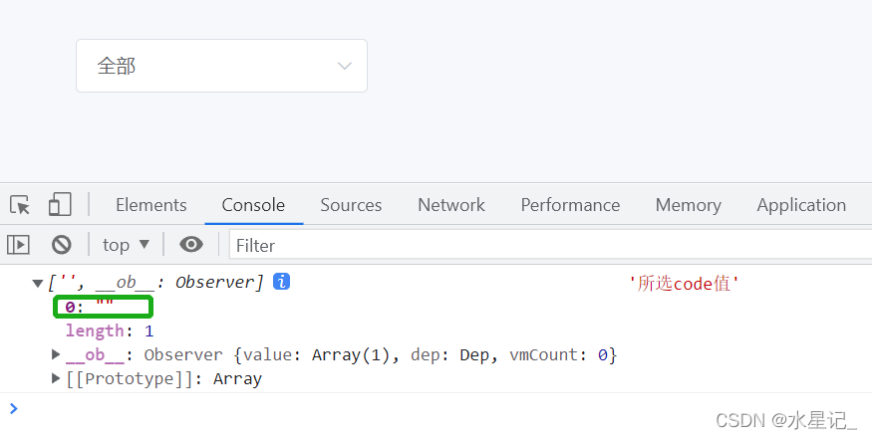Expand the __ob__ Observer entry
Viewport: 872px width, 439px height.
[56, 354]
